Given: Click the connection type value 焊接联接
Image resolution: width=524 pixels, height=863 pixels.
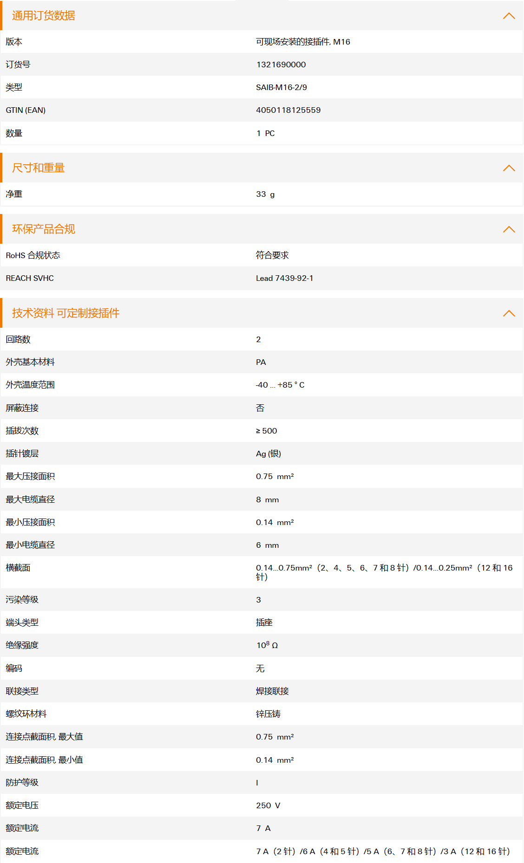Looking at the screenshot, I should coord(272,691).
